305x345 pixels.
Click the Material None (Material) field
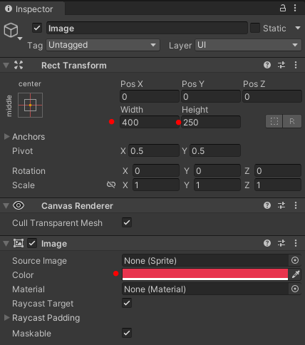coord(205,289)
